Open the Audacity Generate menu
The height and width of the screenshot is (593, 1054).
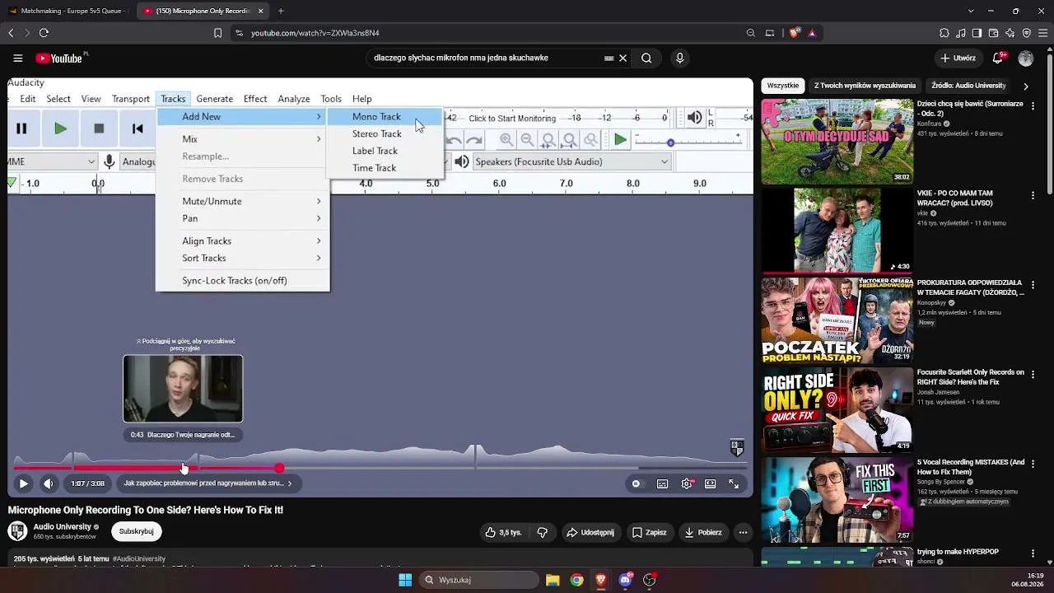click(214, 99)
